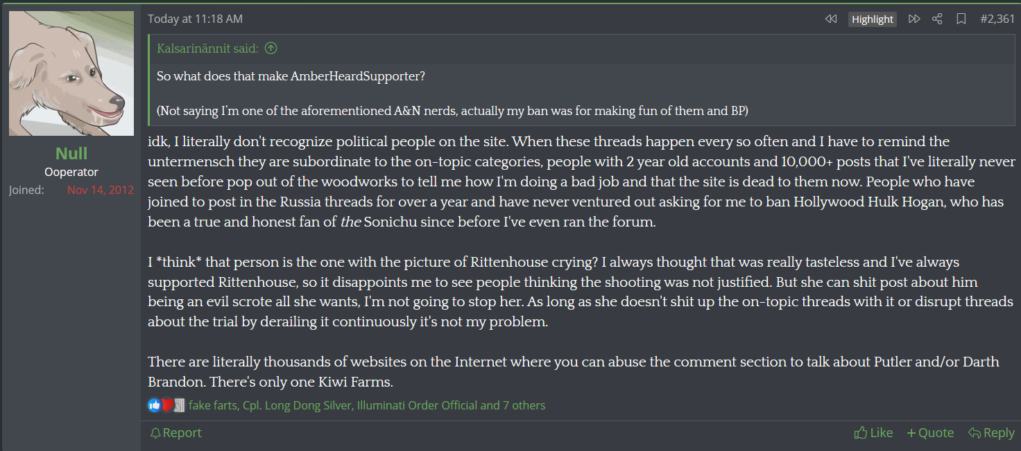Report this post
This screenshot has height=451, width=1021.
click(176, 433)
